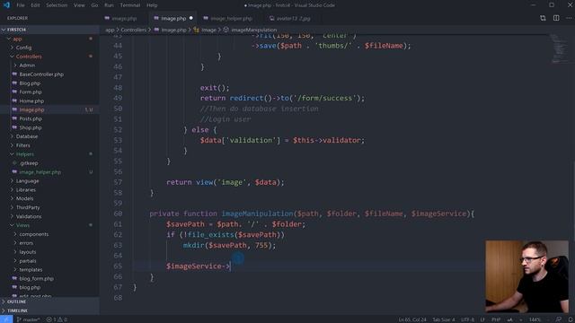Open image_helper.php in explorer
The width and height of the screenshot is (575, 323).
click(x=49, y=171)
